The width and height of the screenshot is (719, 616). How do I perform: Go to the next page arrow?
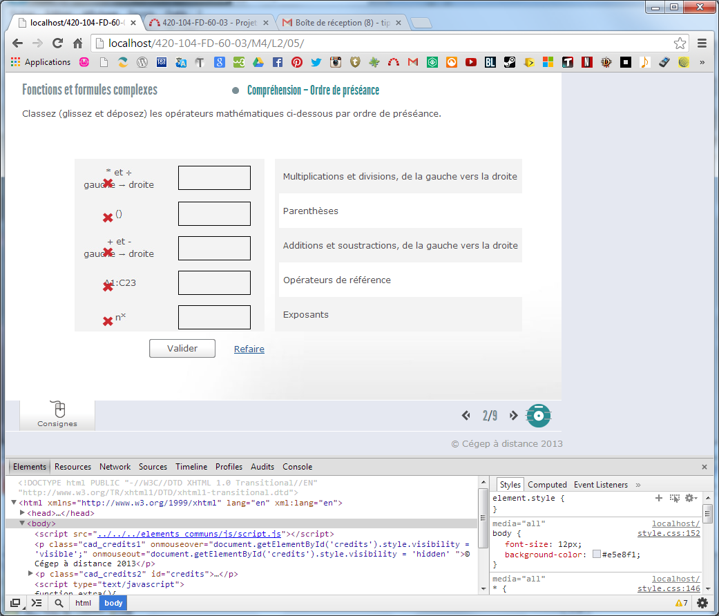(513, 415)
